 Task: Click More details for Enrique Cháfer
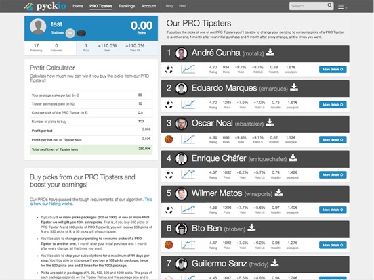(x=333, y=174)
